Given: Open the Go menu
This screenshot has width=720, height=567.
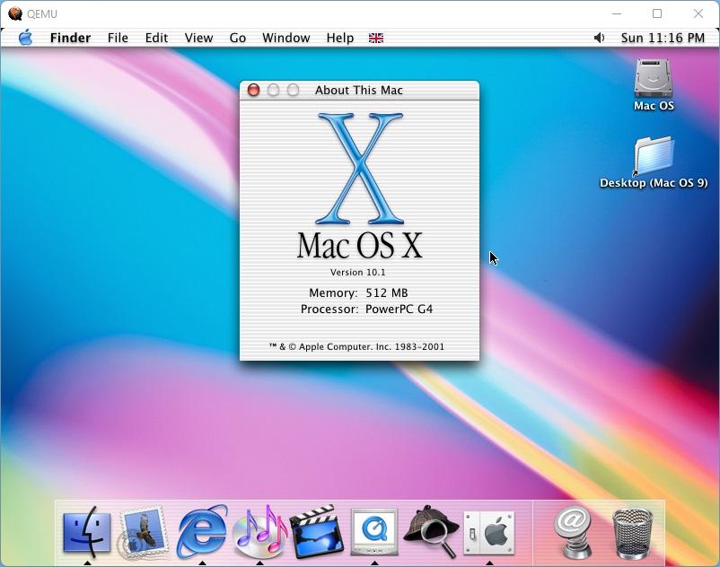Looking at the screenshot, I should (x=237, y=38).
